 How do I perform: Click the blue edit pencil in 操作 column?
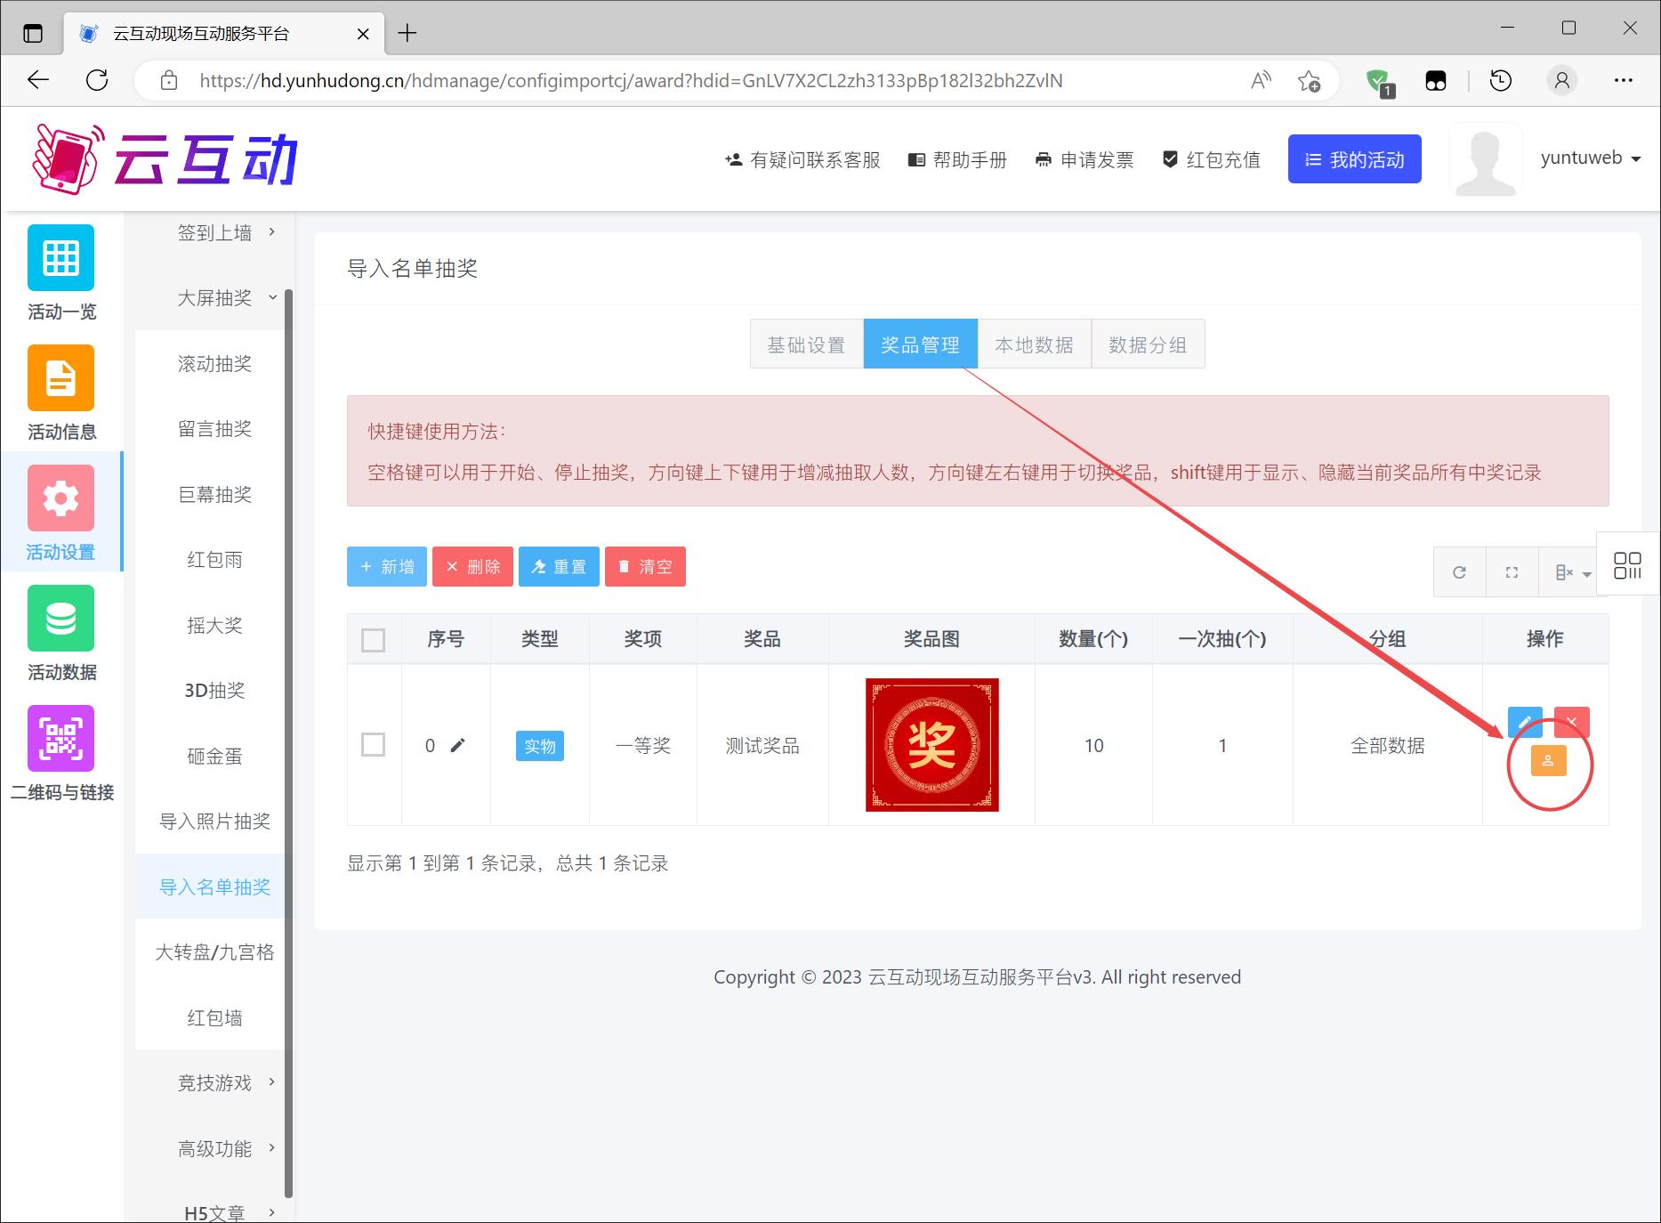[1525, 722]
